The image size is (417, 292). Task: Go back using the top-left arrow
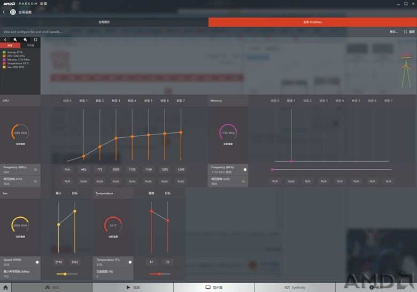4,12
